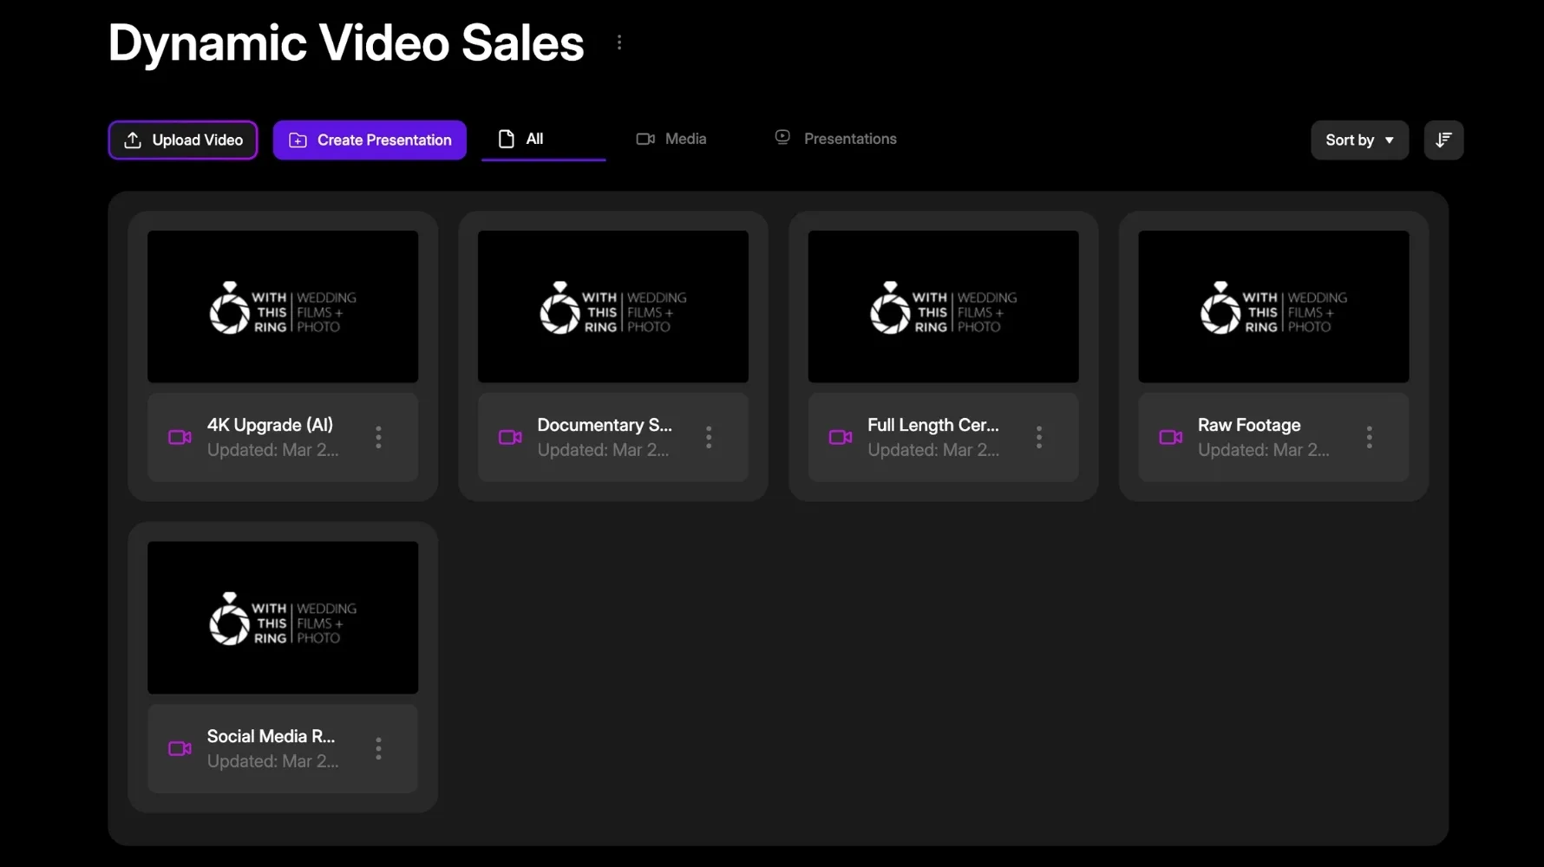The width and height of the screenshot is (1544, 867).
Task: Select the Full Length Cer... title text
Action: [933, 425]
